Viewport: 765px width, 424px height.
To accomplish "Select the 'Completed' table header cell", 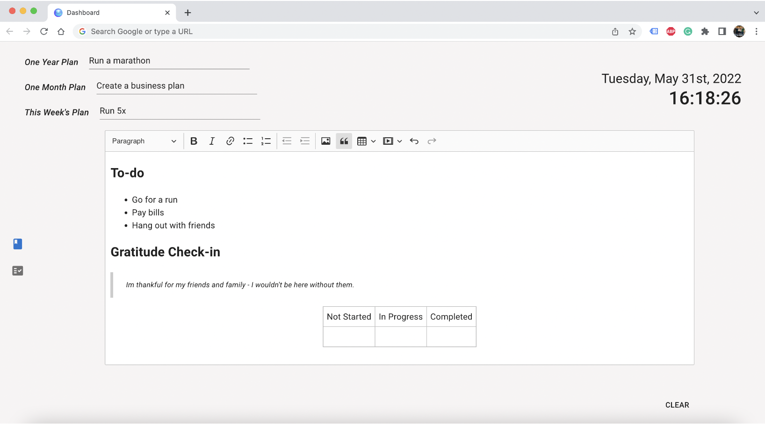I will (451, 317).
